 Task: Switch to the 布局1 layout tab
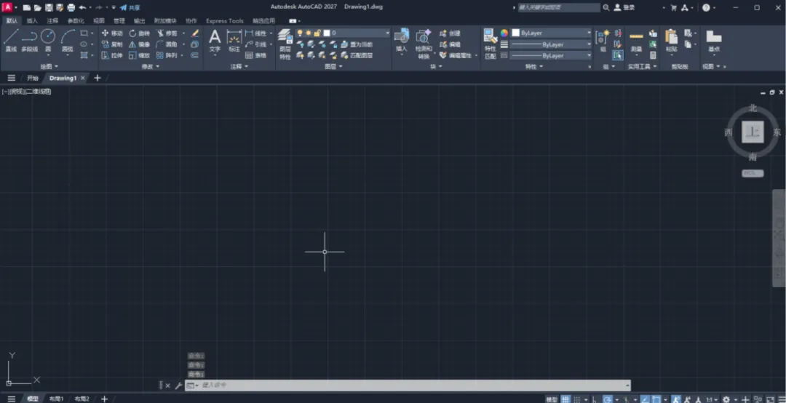[56, 399]
